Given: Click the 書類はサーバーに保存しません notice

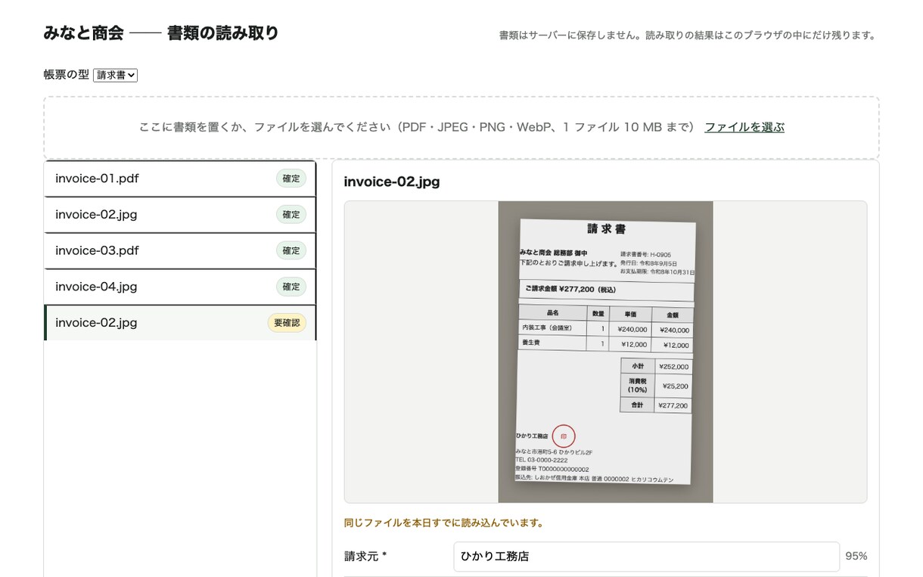Looking at the screenshot, I should point(687,36).
